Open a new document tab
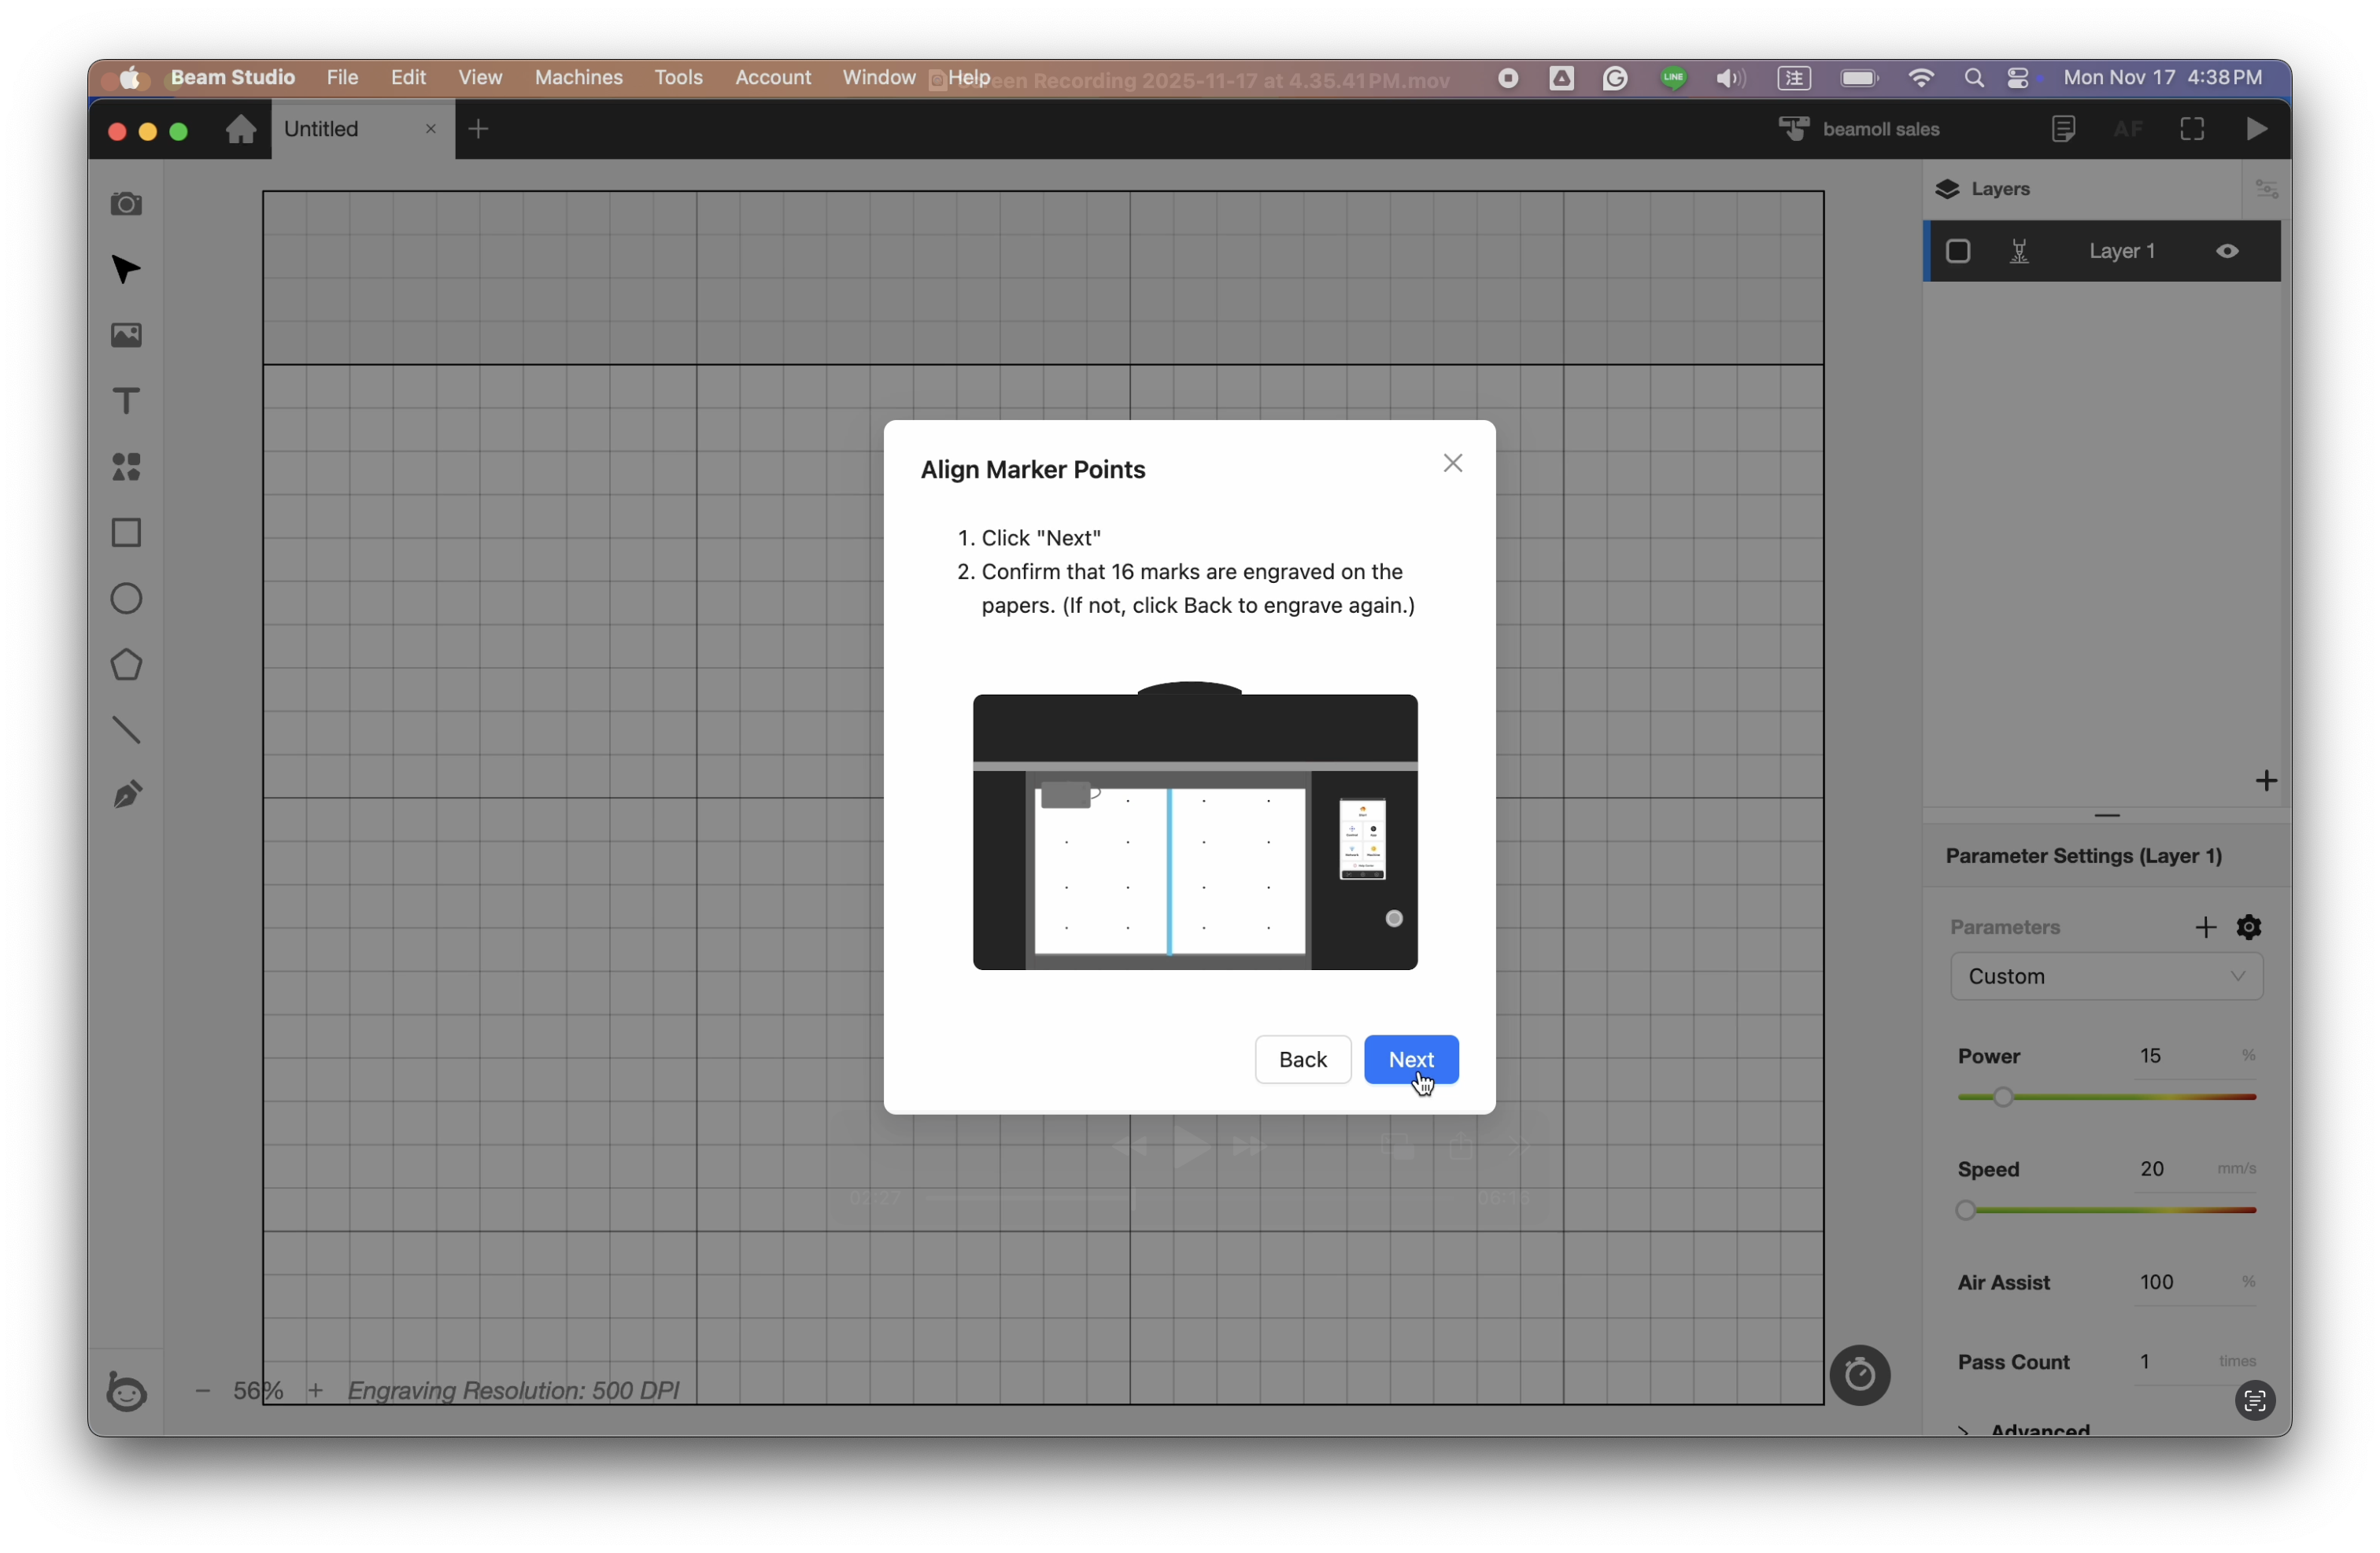The width and height of the screenshot is (2380, 1553). 478,129
